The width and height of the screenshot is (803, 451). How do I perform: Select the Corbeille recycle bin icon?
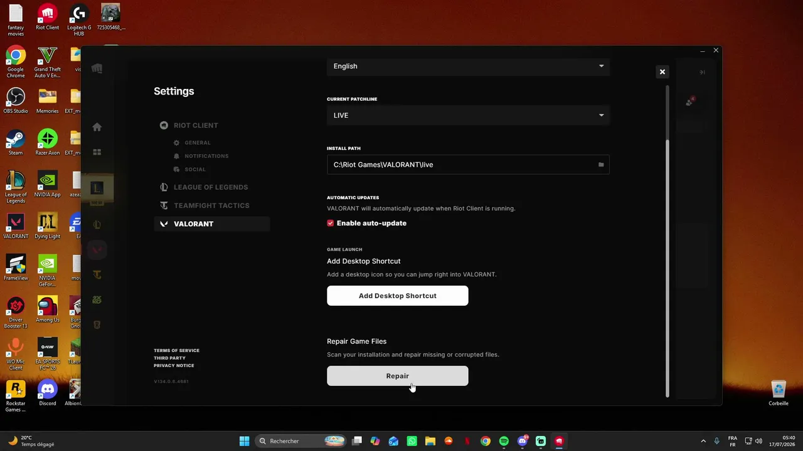coord(779,393)
